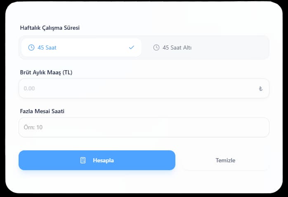The height and width of the screenshot is (197, 288).
Task: Click the Örn: 10 placeholder text
Action: (33, 127)
